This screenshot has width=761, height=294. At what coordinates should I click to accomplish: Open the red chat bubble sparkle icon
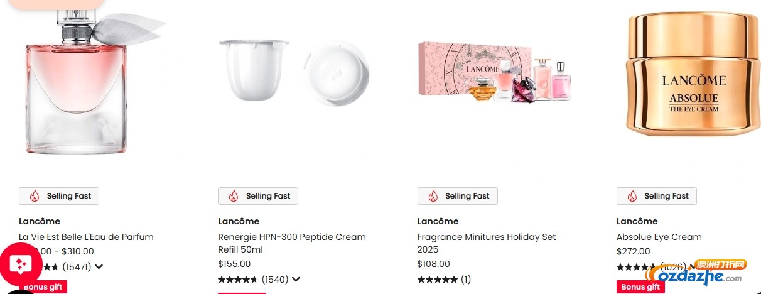tap(19, 264)
